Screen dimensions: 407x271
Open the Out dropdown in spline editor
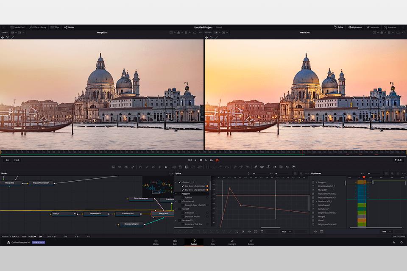pyautogui.click(x=286, y=232)
